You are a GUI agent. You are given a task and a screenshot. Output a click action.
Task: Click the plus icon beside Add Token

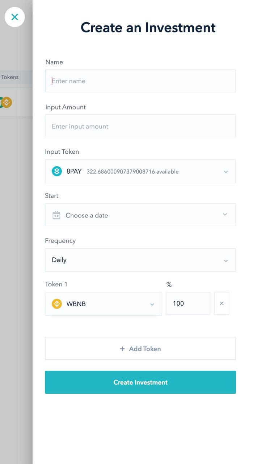(x=122, y=349)
